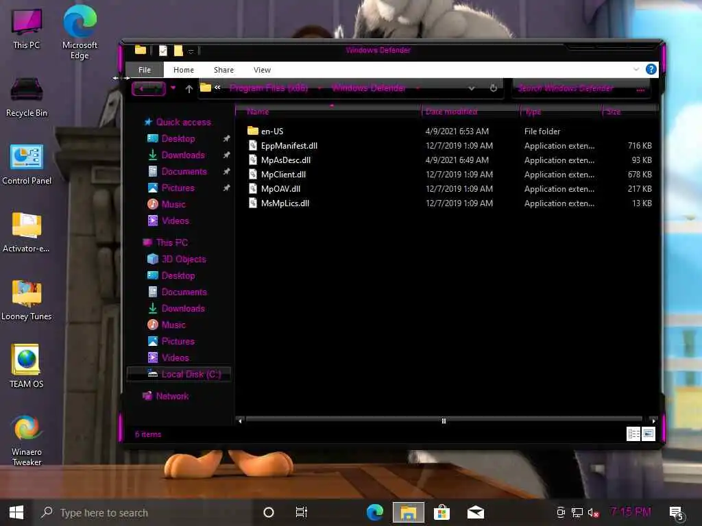This screenshot has height=526, width=702.
Task: Select Local Disk (C:) in navigation pane
Action: (x=179, y=375)
